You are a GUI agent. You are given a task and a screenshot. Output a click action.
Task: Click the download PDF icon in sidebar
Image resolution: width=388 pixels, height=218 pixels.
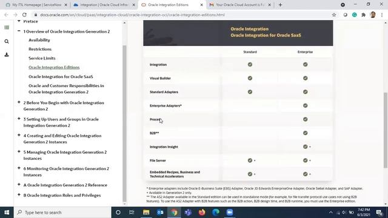(7, 54)
